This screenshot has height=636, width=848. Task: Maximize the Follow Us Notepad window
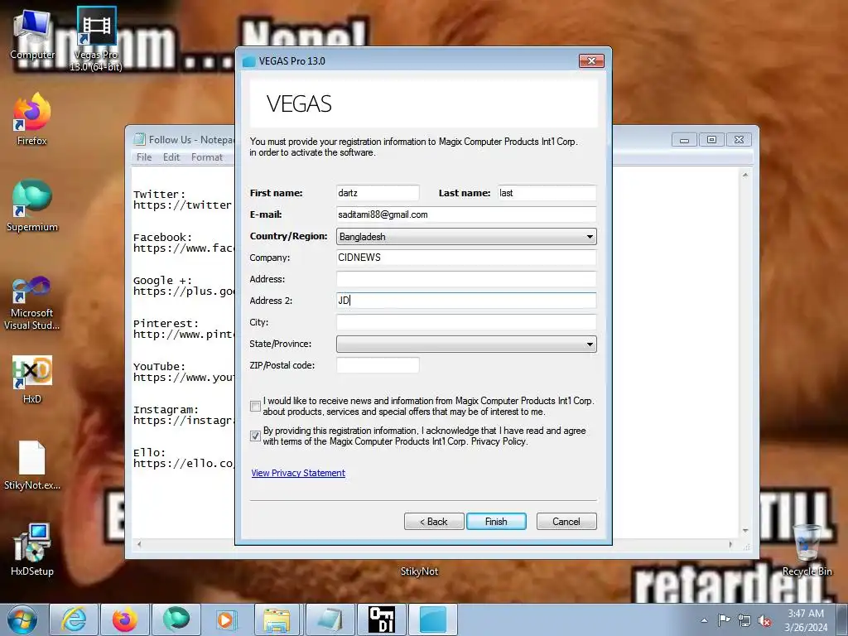click(x=711, y=139)
